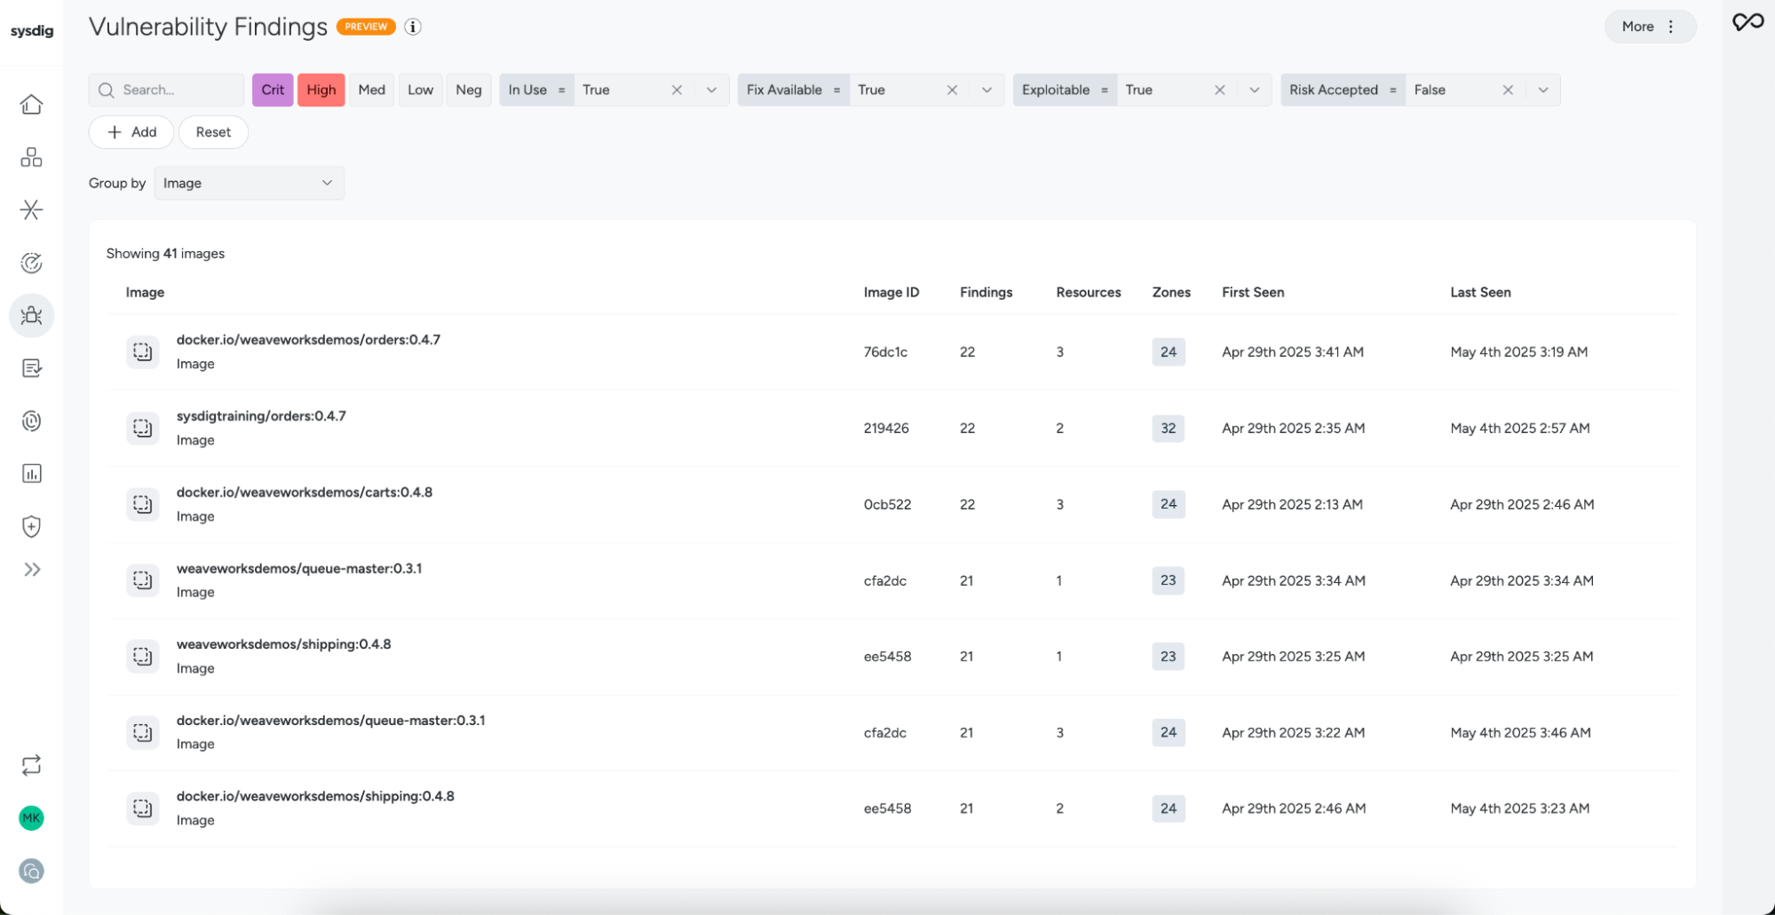Click the First Seen column header

(x=1253, y=293)
